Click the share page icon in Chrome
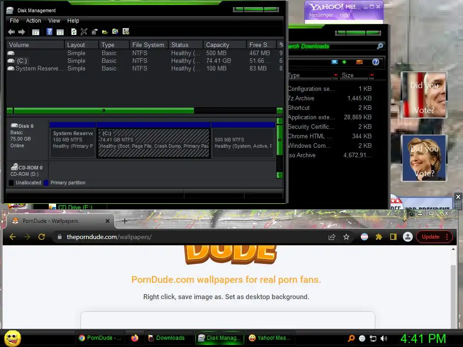Viewport: 463px width, 347px height. pyautogui.click(x=332, y=237)
